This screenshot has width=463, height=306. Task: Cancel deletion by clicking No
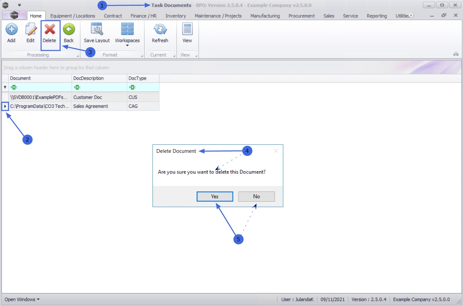[x=256, y=197]
